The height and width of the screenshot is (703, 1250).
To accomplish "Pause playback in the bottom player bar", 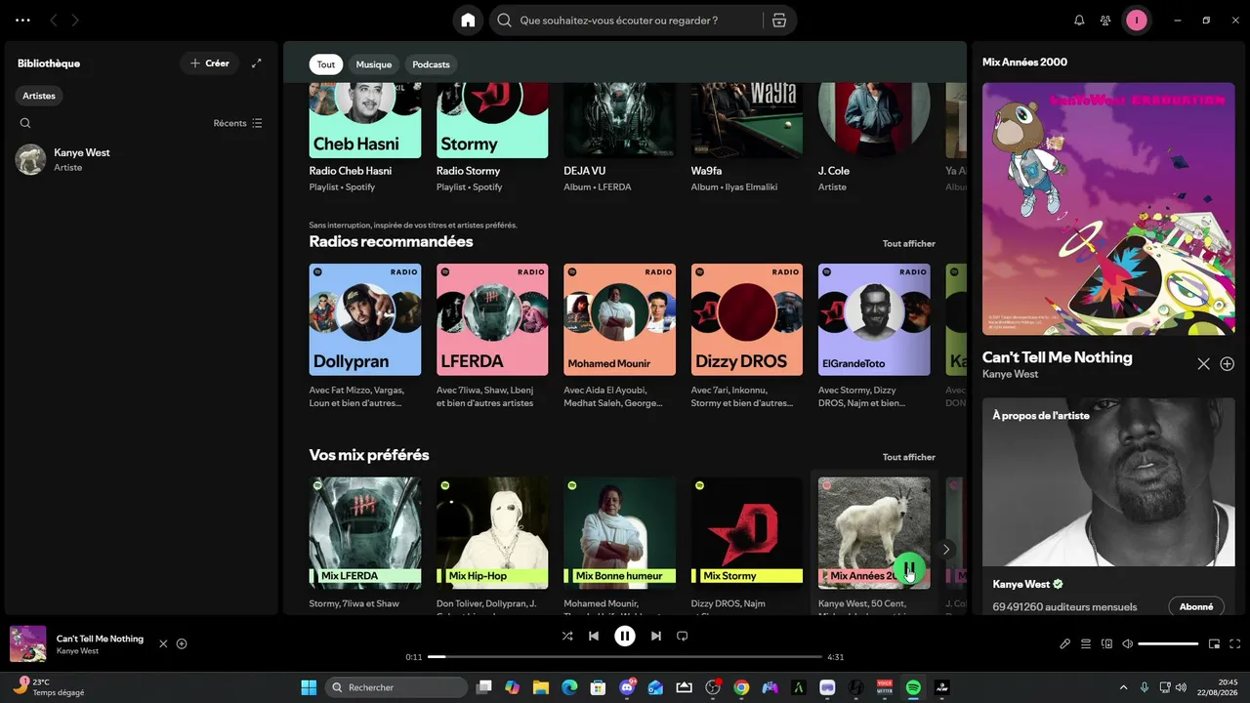I will point(625,636).
